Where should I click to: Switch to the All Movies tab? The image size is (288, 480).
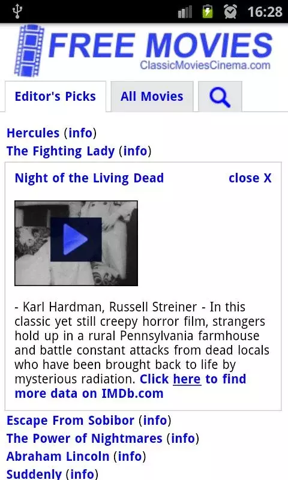pos(152,97)
